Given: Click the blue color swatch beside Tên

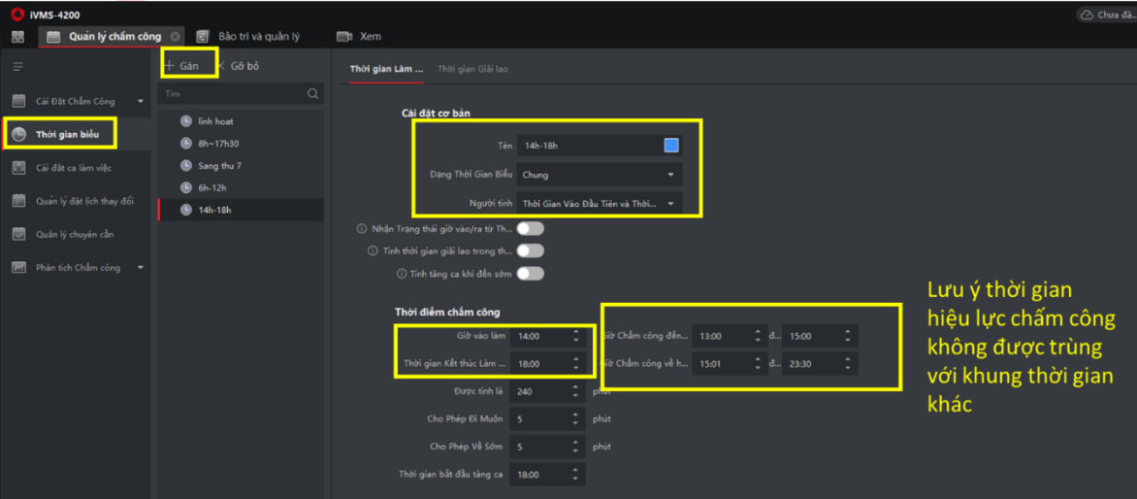Looking at the screenshot, I should click(671, 146).
